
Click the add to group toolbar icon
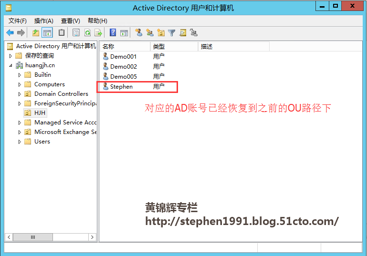[194, 33]
